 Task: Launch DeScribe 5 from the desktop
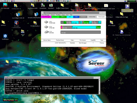(51, 5)
